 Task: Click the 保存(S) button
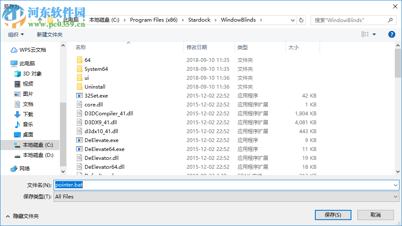pos(333,215)
